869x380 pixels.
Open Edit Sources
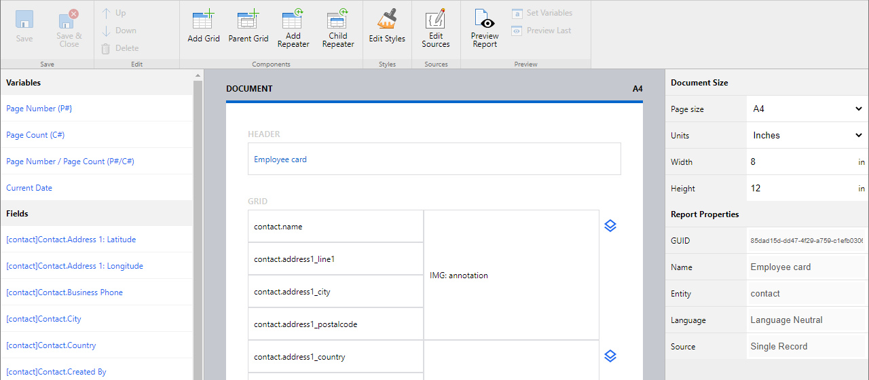435,19
